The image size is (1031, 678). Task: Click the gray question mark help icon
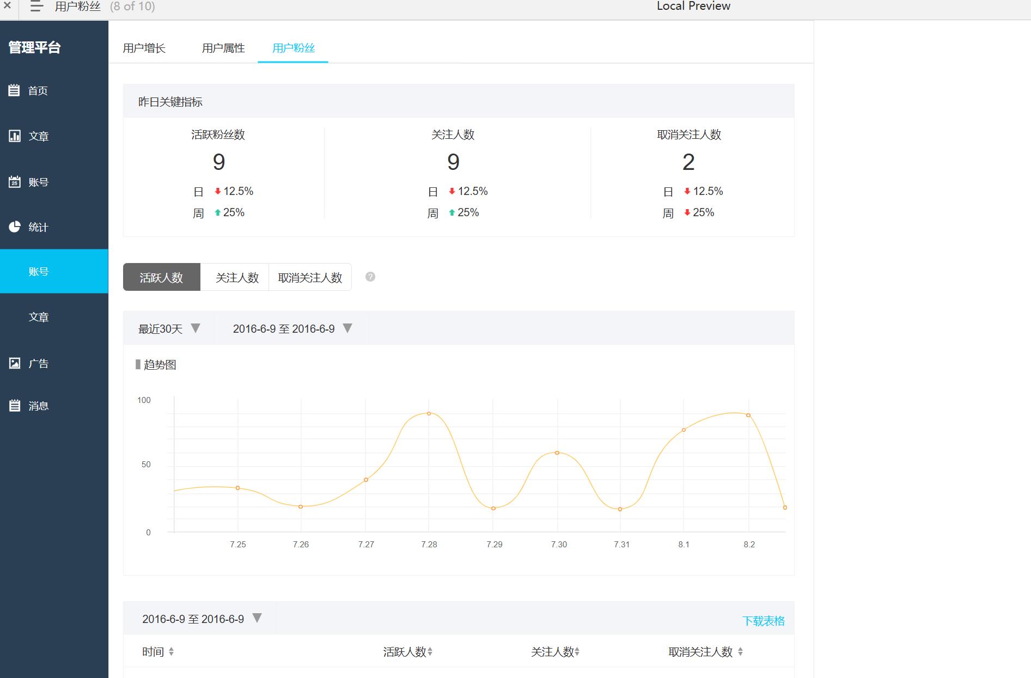point(370,277)
